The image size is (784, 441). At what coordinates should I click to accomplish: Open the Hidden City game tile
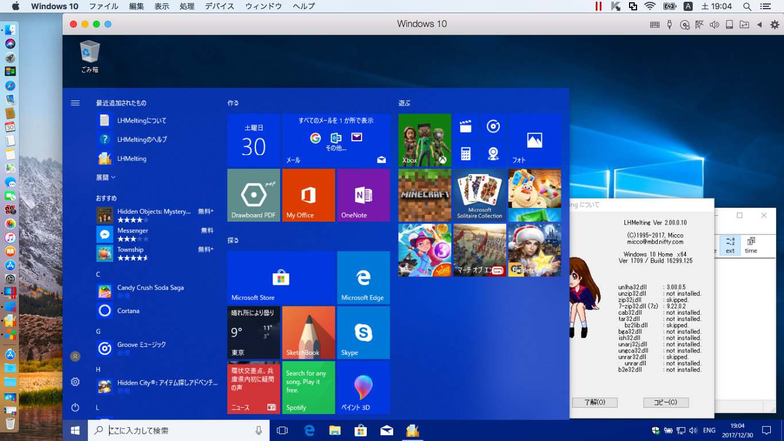[x=535, y=250]
